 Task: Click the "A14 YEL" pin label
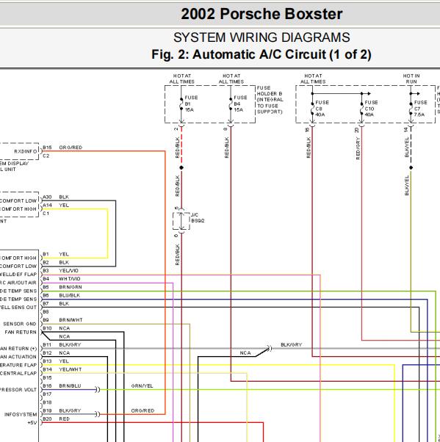(56, 205)
